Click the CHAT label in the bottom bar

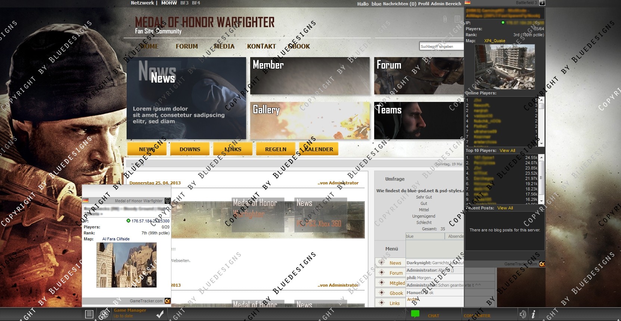[433, 316]
